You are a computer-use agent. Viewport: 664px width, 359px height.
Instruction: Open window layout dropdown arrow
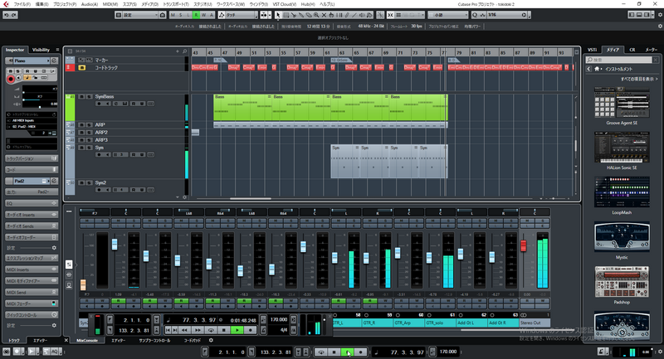tap(654, 15)
